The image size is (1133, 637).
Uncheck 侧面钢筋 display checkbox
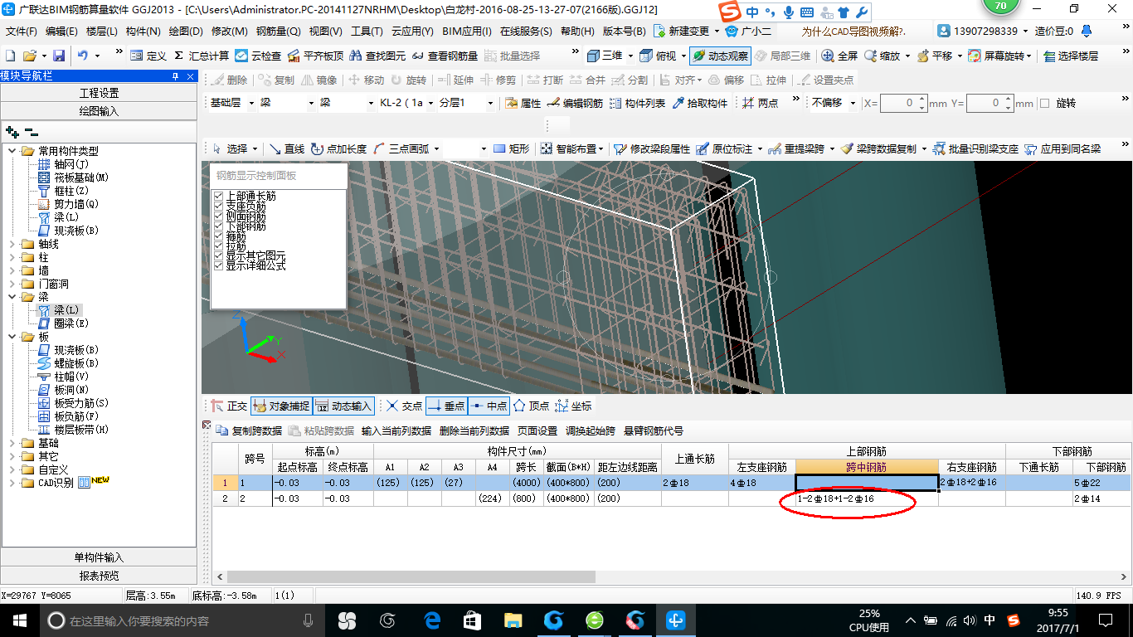tap(219, 216)
